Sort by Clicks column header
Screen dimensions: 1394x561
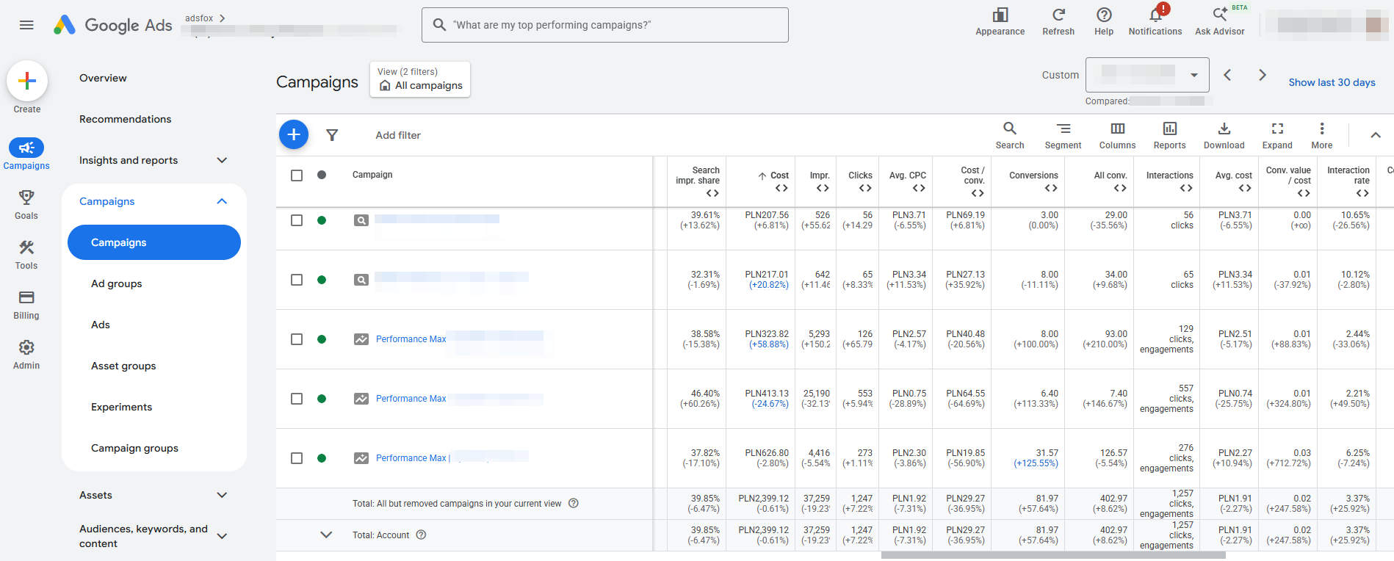tap(860, 175)
